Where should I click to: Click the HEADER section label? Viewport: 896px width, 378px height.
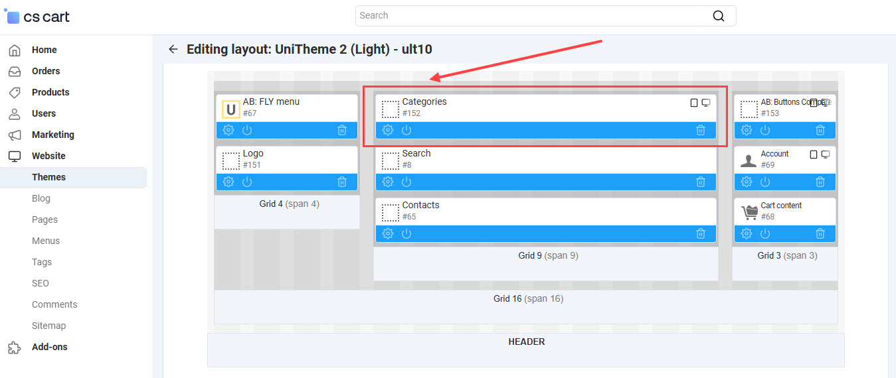527,342
